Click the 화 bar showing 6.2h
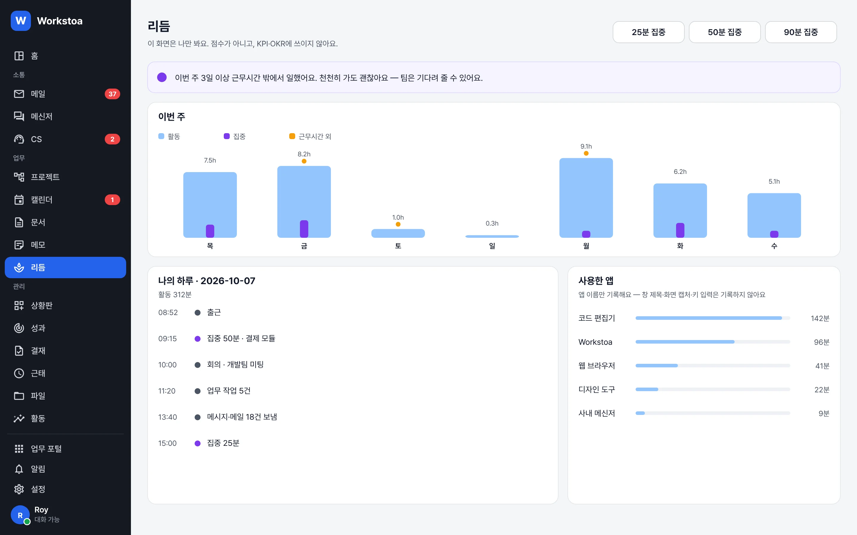Image resolution: width=857 pixels, height=535 pixels. [680, 210]
